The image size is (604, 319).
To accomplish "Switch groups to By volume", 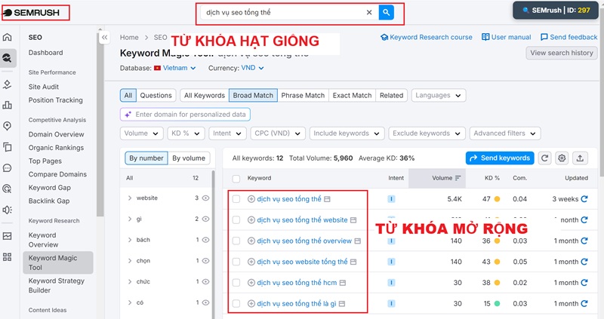I will click(189, 158).
